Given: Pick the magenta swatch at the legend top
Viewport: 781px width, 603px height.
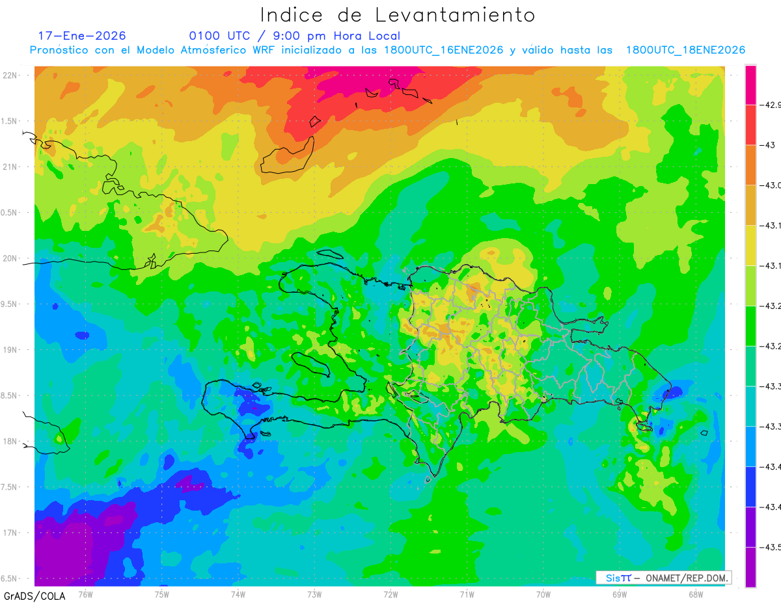Looking at the screenshot, I should (x=750, y=85).
